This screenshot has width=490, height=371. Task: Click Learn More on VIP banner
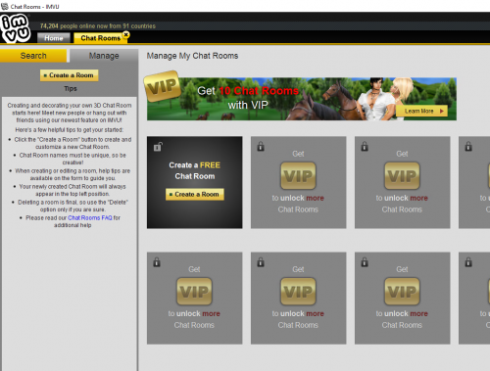pos(421,111)
